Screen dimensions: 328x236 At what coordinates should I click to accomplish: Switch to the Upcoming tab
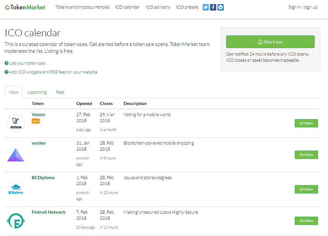37,92
